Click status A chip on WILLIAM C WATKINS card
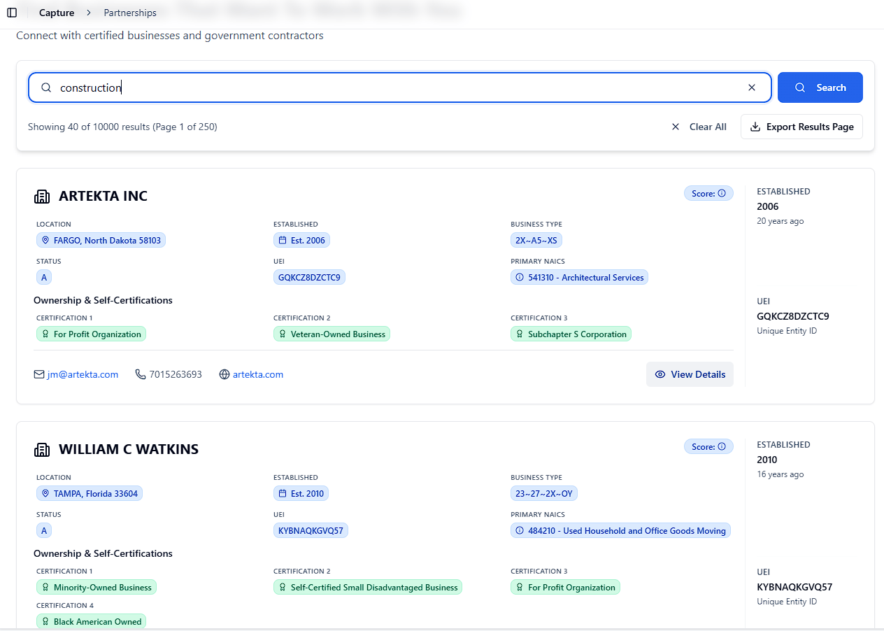The width and height of the screenshot is (884, 631). coord(44,530)
